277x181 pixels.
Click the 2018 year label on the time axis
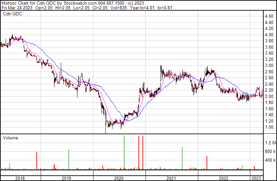[20, 178]
